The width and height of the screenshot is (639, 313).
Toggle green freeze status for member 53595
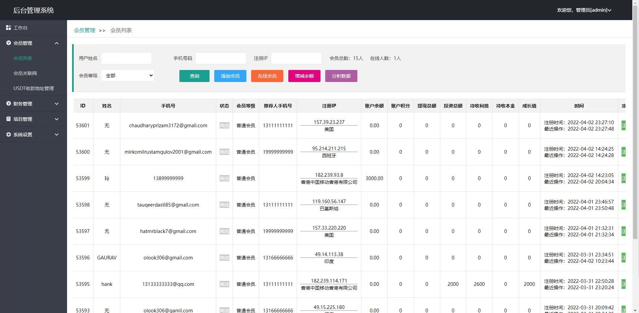click(x=623, y=284)
